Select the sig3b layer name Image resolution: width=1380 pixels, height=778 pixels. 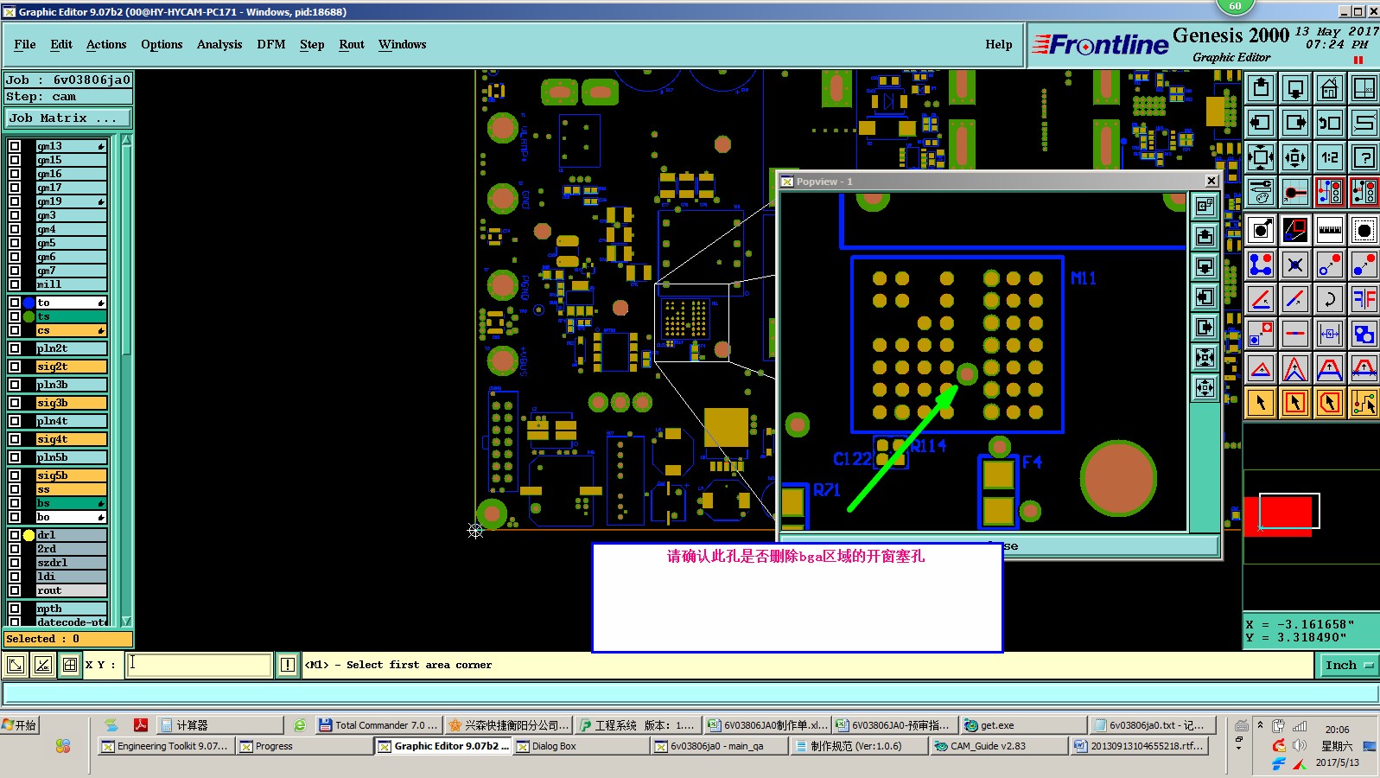71,403
